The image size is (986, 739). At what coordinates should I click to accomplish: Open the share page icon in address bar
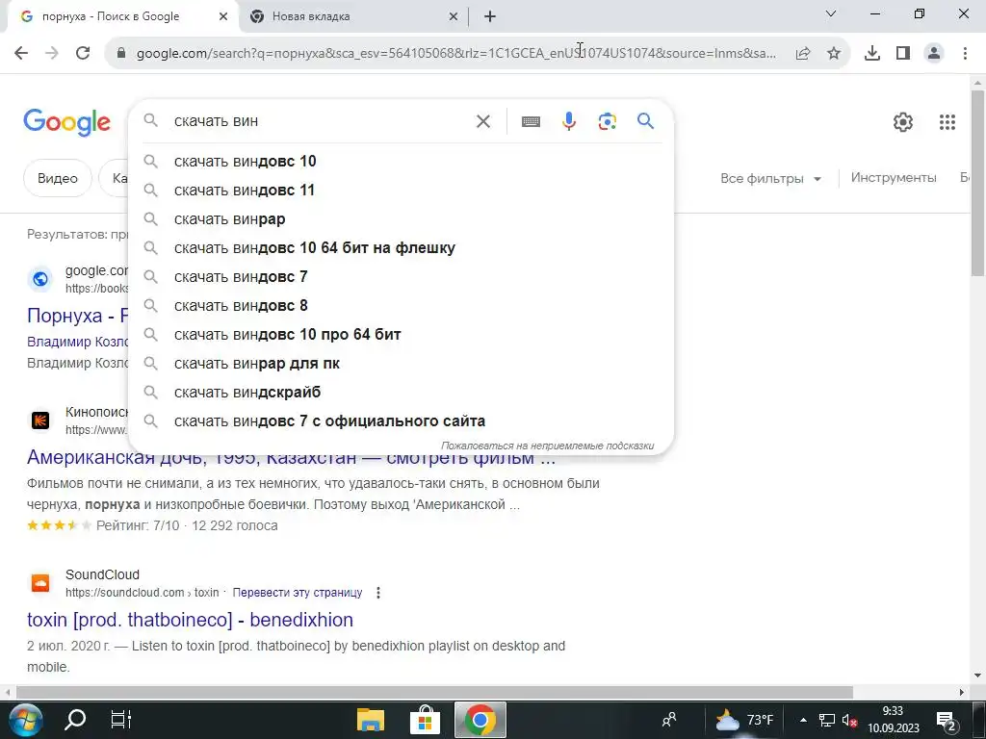click(803, 54)
